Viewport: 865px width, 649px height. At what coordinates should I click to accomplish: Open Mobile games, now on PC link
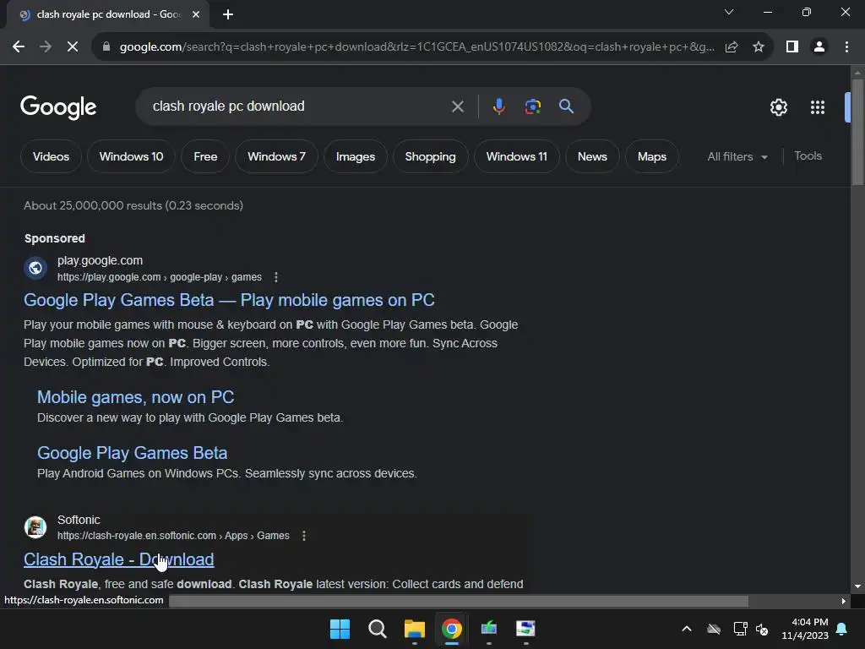(x=136, y=397)
